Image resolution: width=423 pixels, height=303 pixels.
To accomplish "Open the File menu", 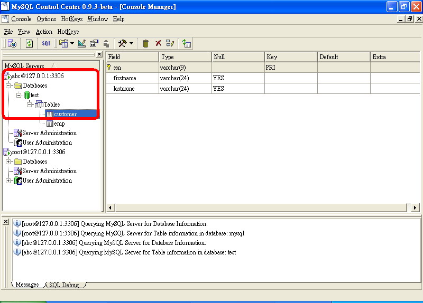I will pos(8,32).
